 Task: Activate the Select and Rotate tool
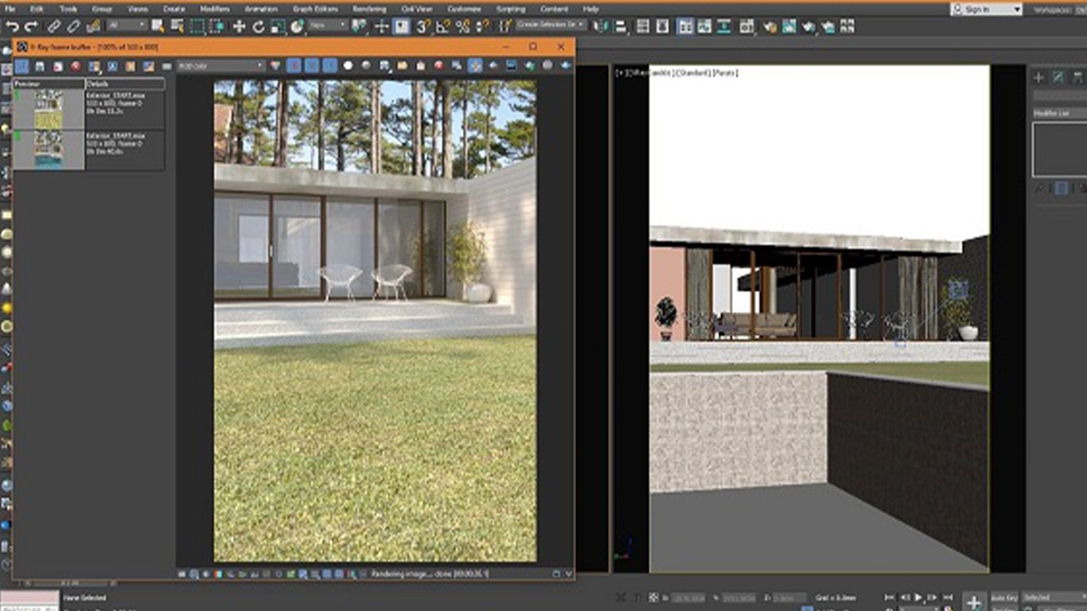click(259, 26)
